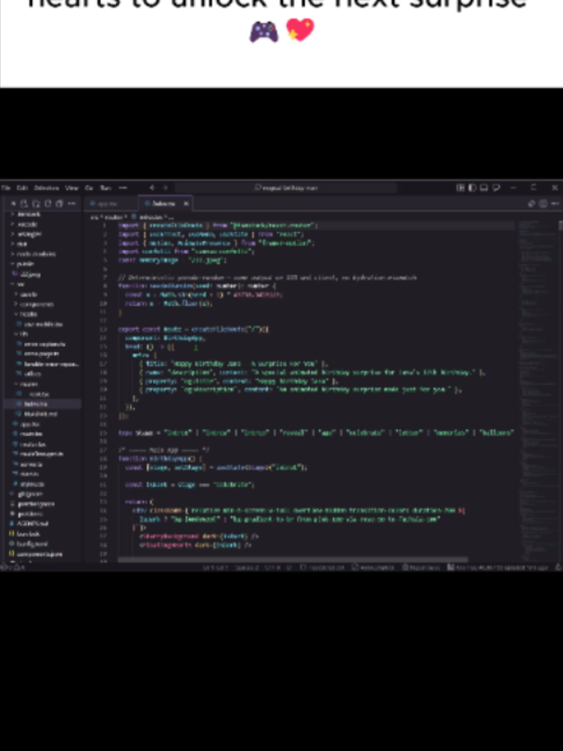Refresh the Explorer file tree
563x751 pixels.
pyautogui.click(x=47, y=204)
